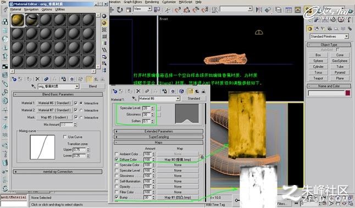
Task: Select the Geometry category in Create panel
Action: (x=310, y=29)
